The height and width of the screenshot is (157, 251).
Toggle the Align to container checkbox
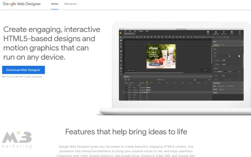(195, 37)
